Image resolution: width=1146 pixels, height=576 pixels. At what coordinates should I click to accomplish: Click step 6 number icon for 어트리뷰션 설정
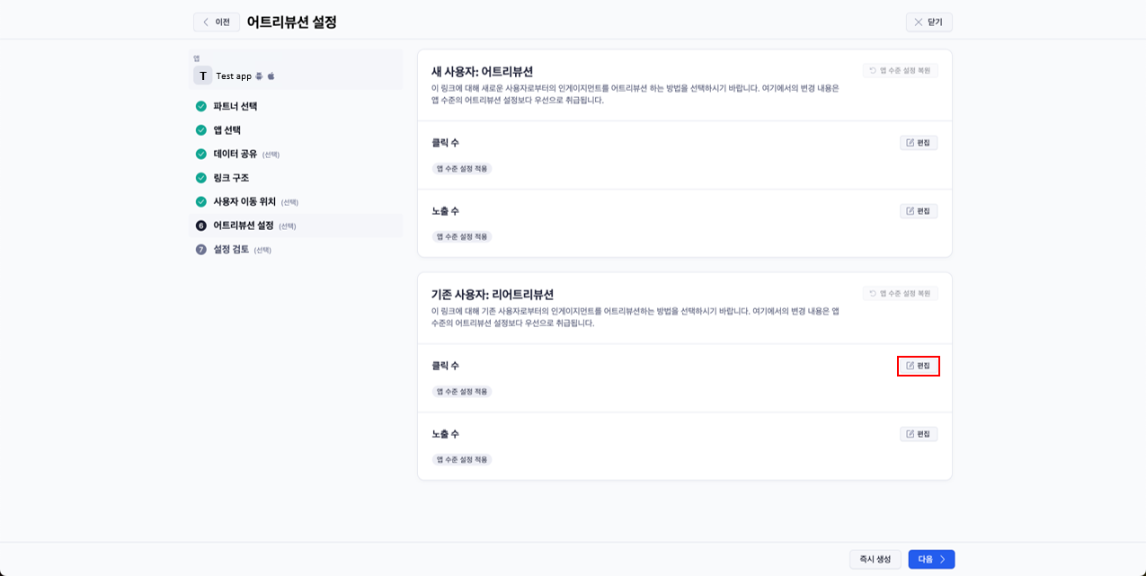click(201, 226)
